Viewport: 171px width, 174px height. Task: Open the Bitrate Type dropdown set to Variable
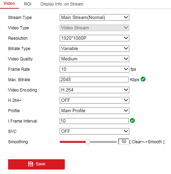(x=94, y=49)
